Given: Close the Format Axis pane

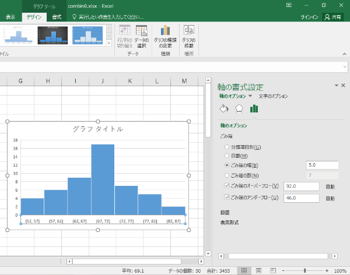Looking at the screenshot, I should (x=344, y=86).
